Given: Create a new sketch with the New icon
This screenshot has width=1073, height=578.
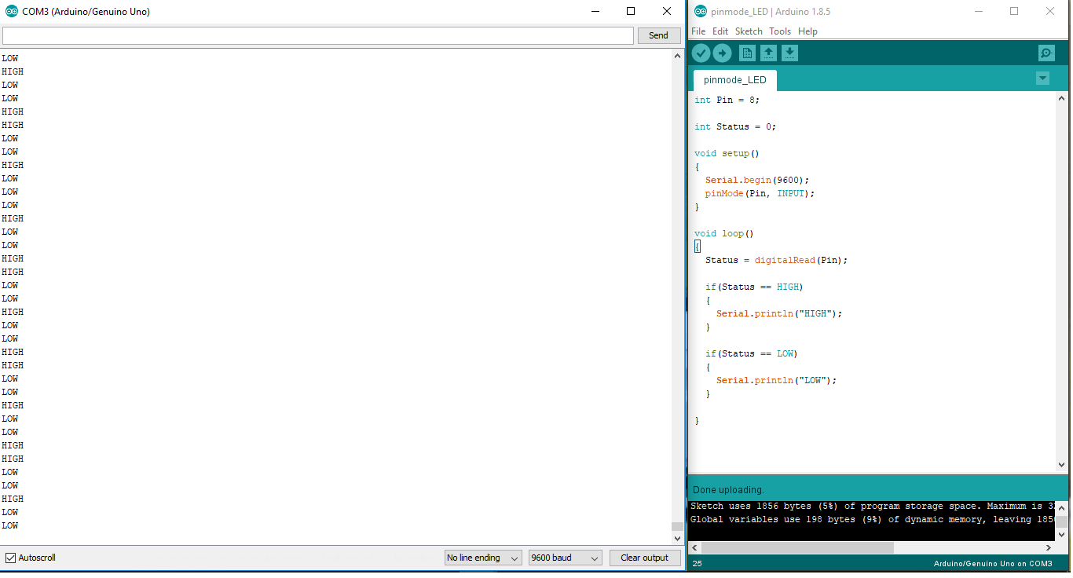Looking at the screenshot, I should pos(747,53).
